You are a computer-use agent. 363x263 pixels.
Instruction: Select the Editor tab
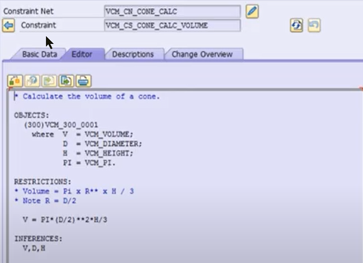click(x=82, y=54)
